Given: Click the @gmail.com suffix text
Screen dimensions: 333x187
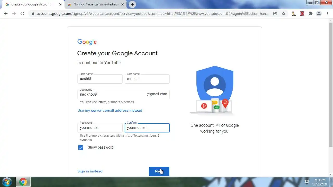Looking at the screenshot, I should coord(157,94).
